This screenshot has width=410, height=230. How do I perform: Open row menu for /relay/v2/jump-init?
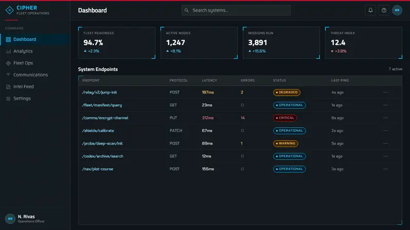385,93
